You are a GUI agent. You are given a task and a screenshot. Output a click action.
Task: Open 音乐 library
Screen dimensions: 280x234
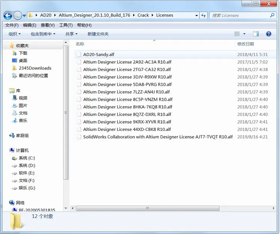pos(23,120)
